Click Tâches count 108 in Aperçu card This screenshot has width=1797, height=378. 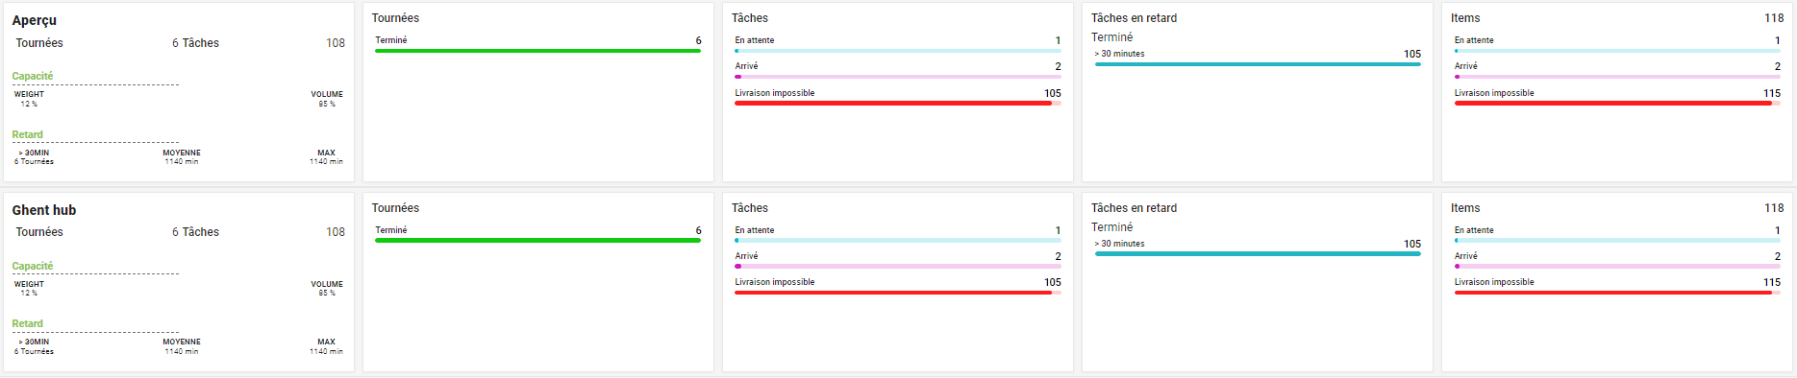click(x=336, y=43)
